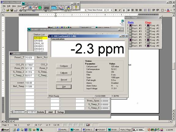The width and height of the screenshot is (176, 132).
Task: Toggle Port #2 checkbox in Ports/Flags
Action: click(x=130, y=28)
